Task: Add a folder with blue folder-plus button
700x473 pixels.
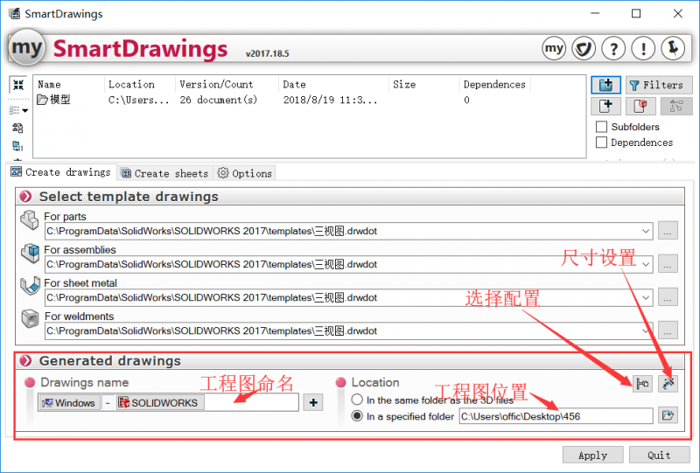Action: (605, 85)
